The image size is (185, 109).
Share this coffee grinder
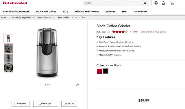[69, 104]
